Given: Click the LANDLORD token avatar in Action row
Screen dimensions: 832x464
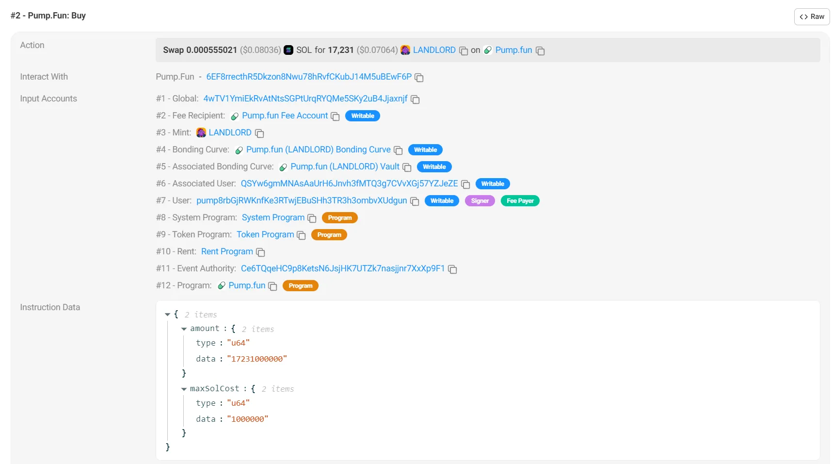Looking at the screenshot, I should pos(405,50).
